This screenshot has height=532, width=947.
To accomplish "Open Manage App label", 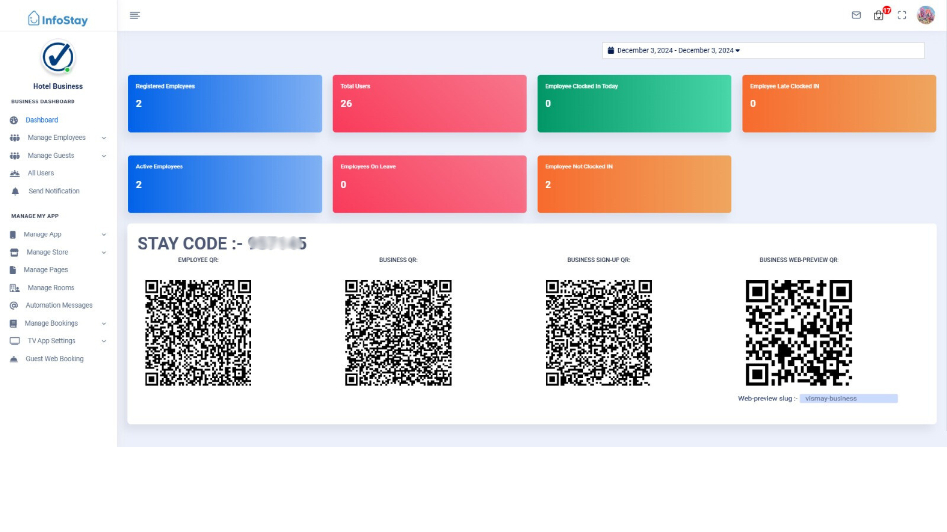I will click(42, 234).
